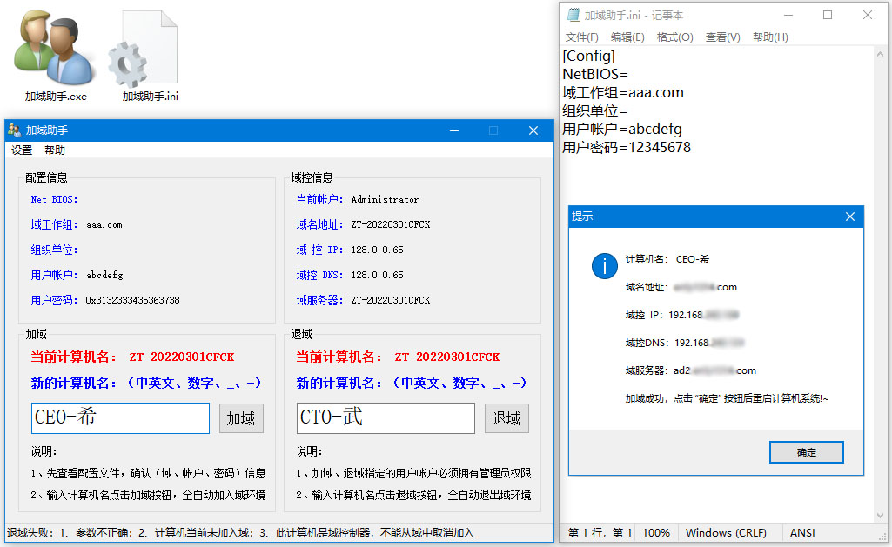This screenshot has width=892, height=547.
Task: Click ANSI encoding in Notepad status bar
Action: click(801, 532)
